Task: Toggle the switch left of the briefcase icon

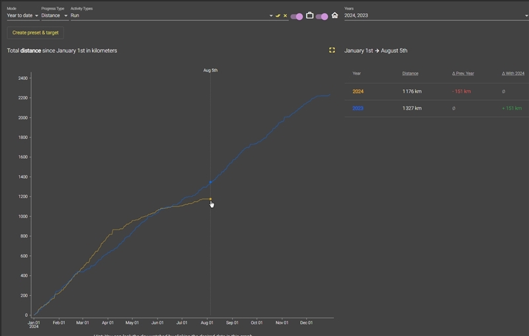Action: [x=296, y=16]
